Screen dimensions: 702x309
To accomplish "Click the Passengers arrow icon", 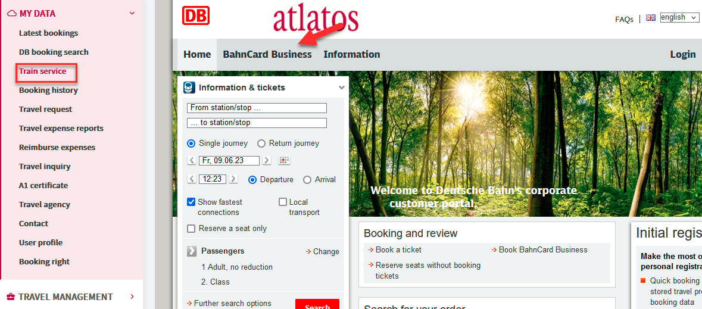I will point(192,251).
